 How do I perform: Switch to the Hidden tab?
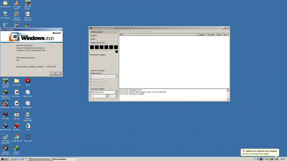tap(104, 39)
